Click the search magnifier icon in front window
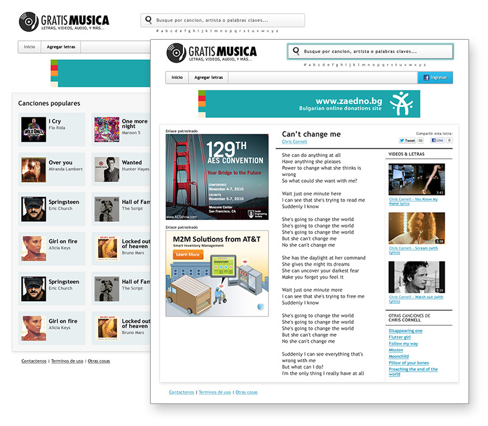This screenshot has width=488, height=426. [296, 51]
